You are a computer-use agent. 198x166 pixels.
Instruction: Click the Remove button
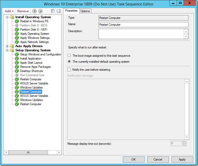click(x=23, y=11)
